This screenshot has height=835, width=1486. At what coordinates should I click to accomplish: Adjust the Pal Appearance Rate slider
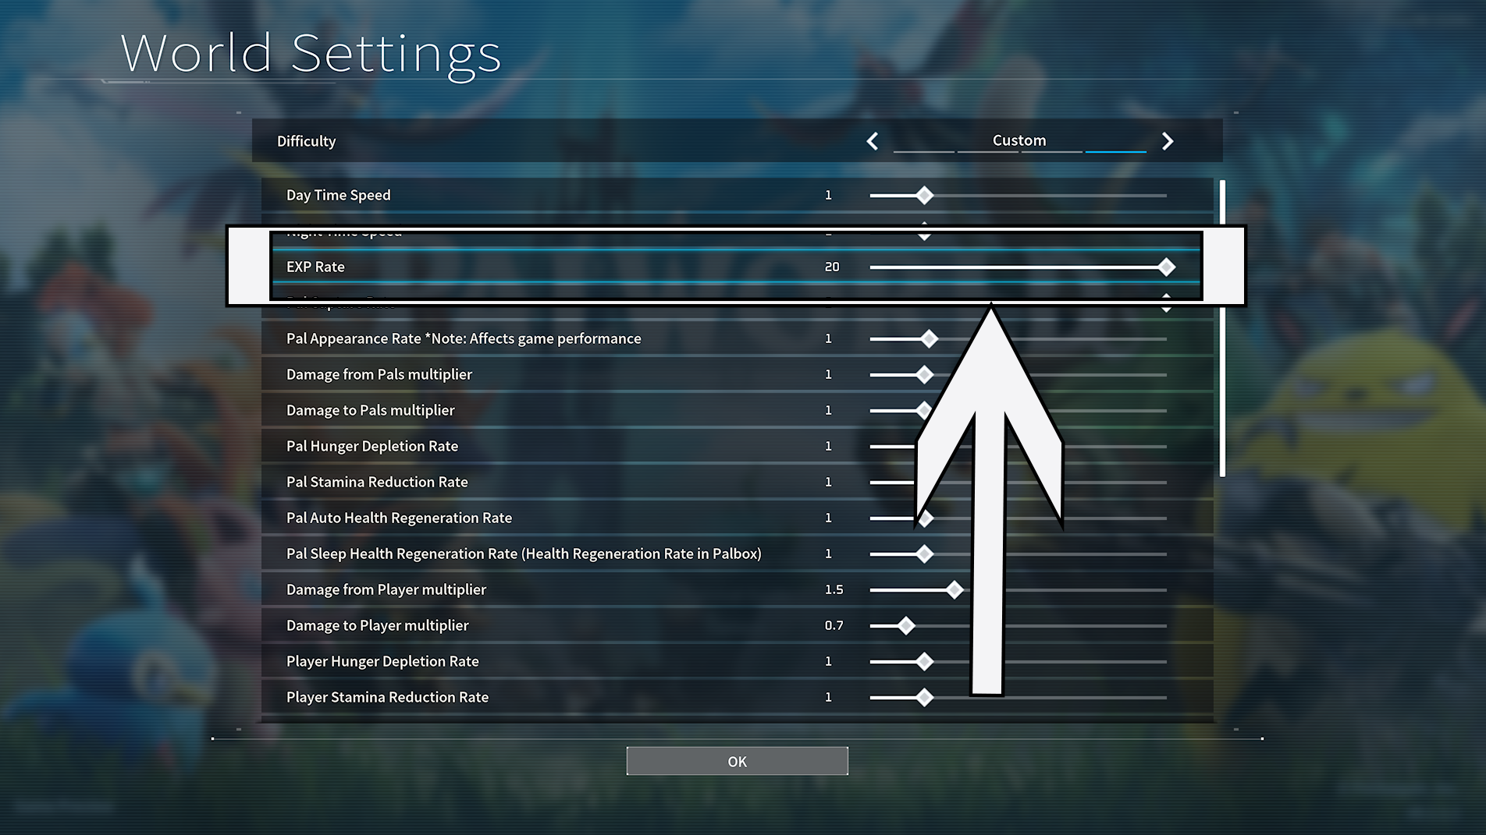coord(929,338)
